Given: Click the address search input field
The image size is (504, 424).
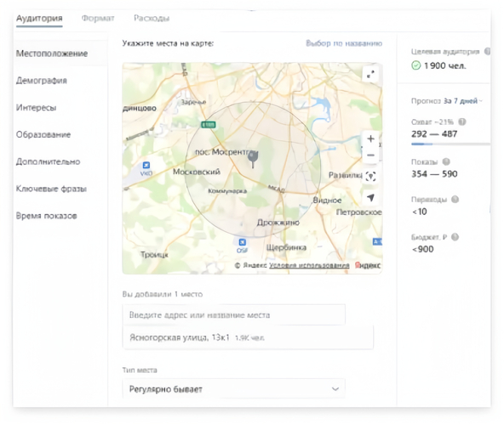Looking at the screenshot, I should [x=233, y=315].
